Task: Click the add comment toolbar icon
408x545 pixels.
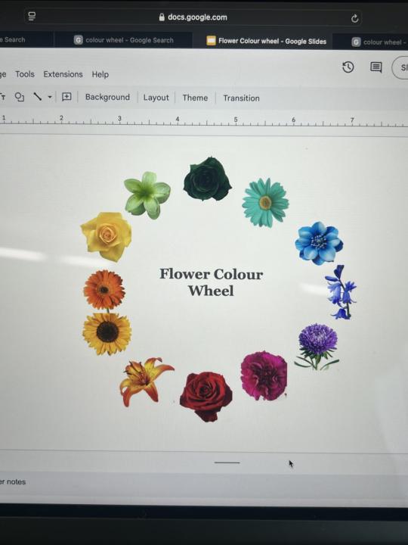Action: 66,97
